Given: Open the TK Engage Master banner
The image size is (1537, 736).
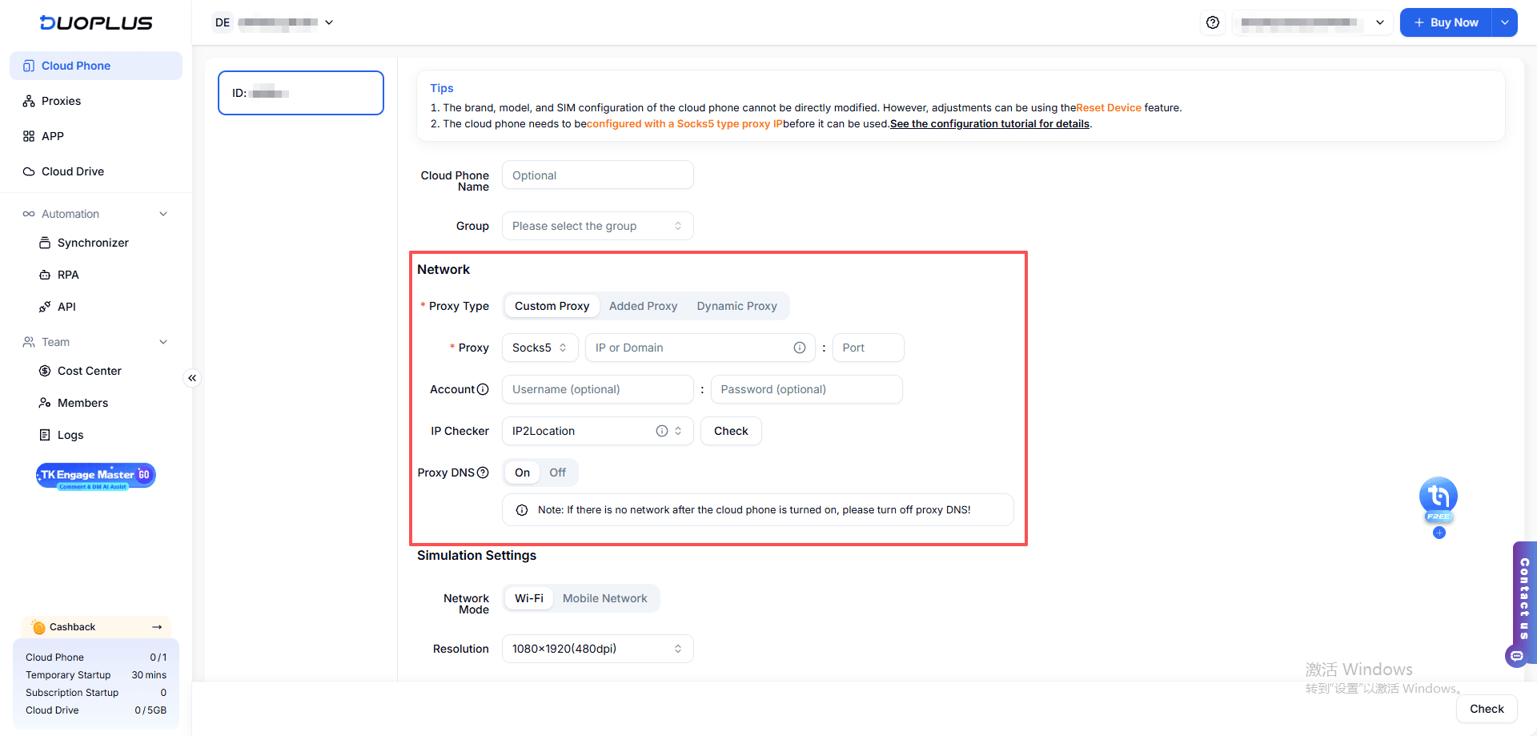Looking at the screenshot, I should click(95, 476).
